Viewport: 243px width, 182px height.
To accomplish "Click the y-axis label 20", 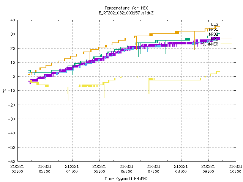I will 13,49.
